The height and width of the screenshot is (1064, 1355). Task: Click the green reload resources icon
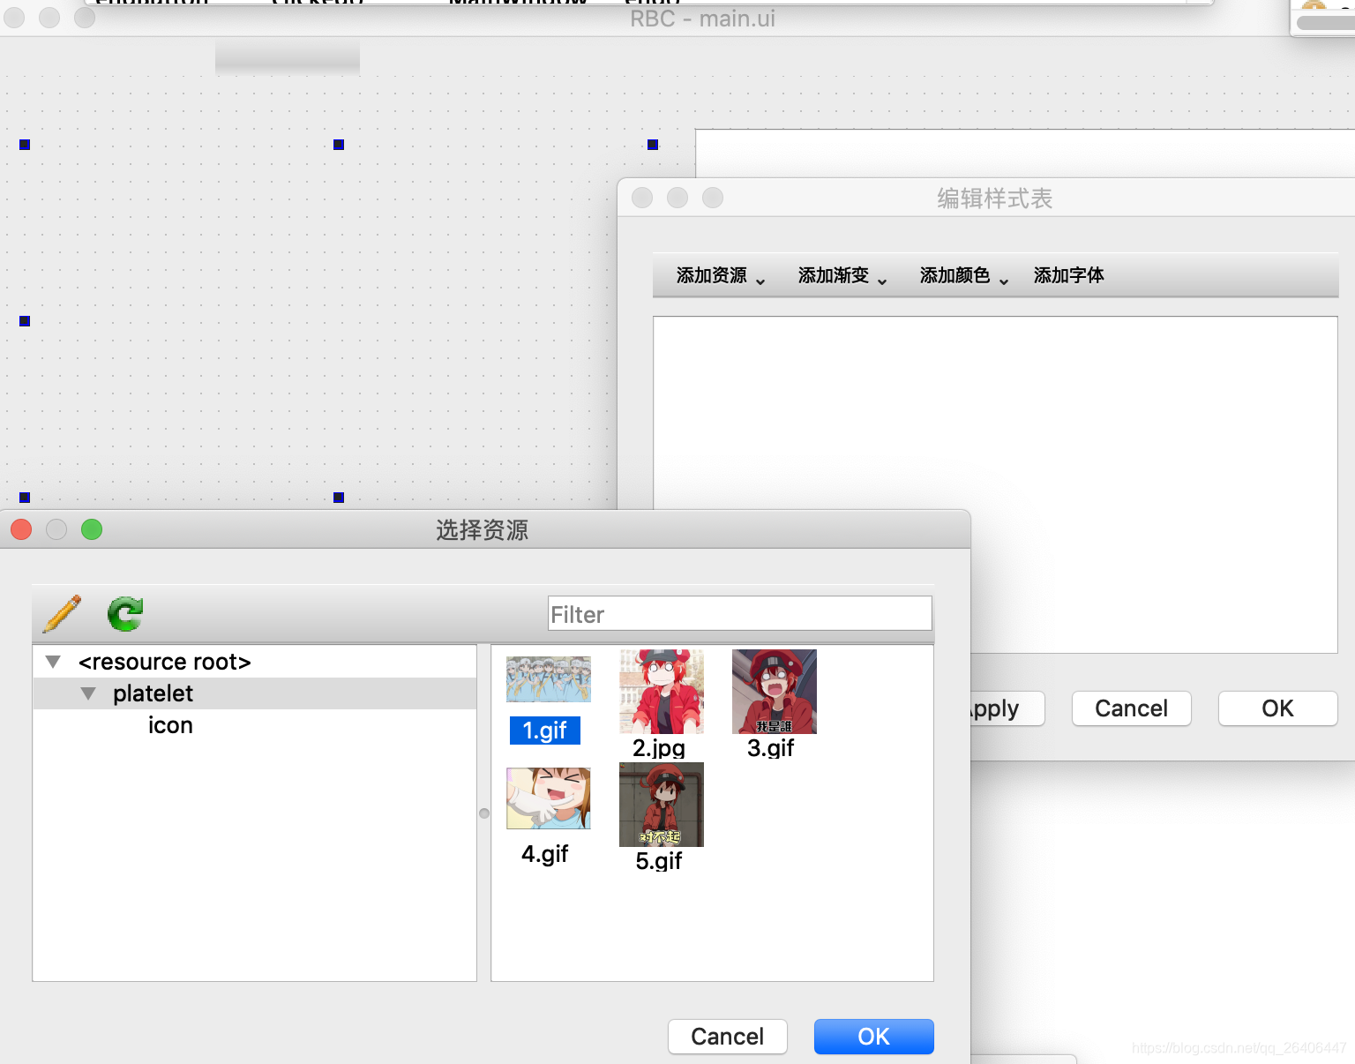coord(125,613)
